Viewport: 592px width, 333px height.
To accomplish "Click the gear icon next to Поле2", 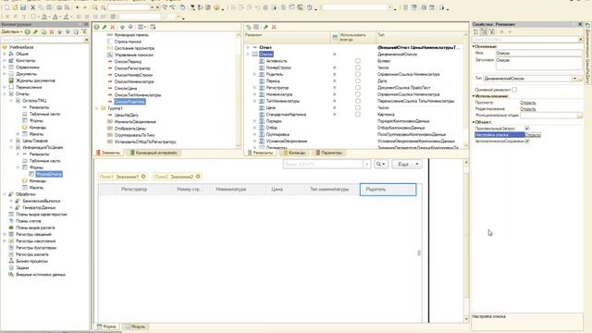I will [x=198, y=177].
